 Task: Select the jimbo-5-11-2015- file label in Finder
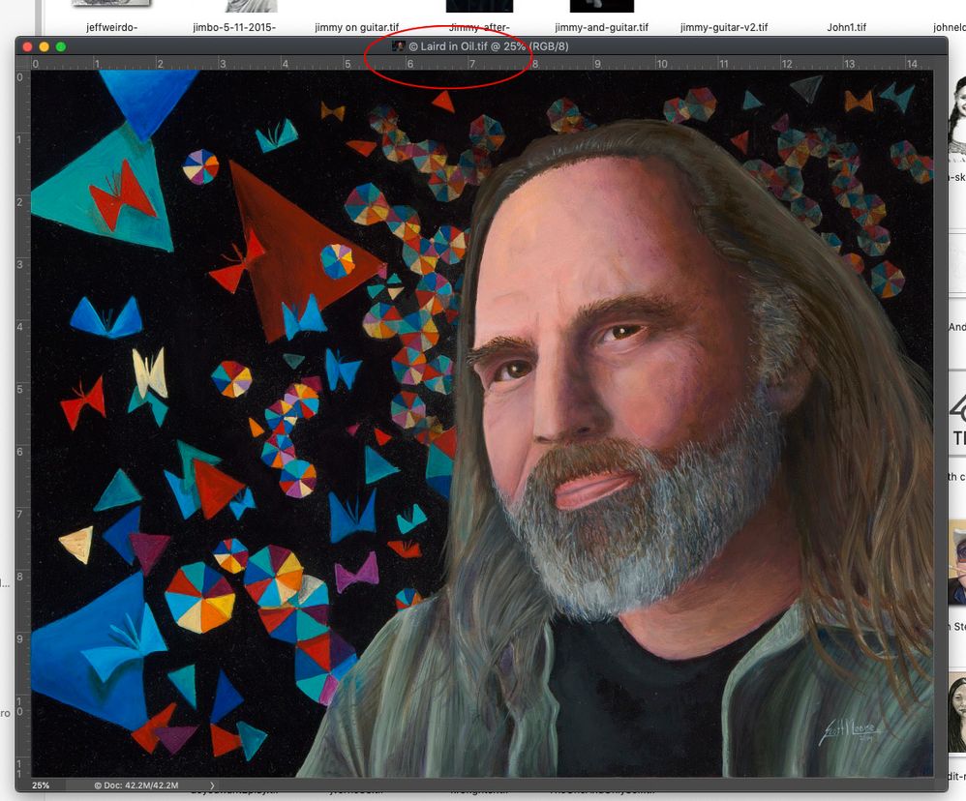click(x=234, y=27)
